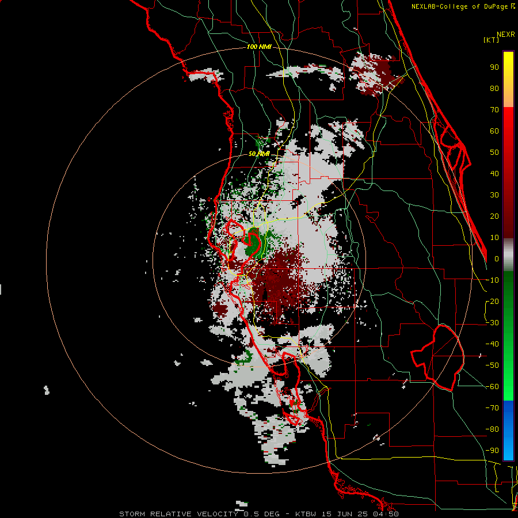This screenshot has height=518, width=518.
Task: Click the 20 value on velocity scale
Action: click(x=494, y=216)
